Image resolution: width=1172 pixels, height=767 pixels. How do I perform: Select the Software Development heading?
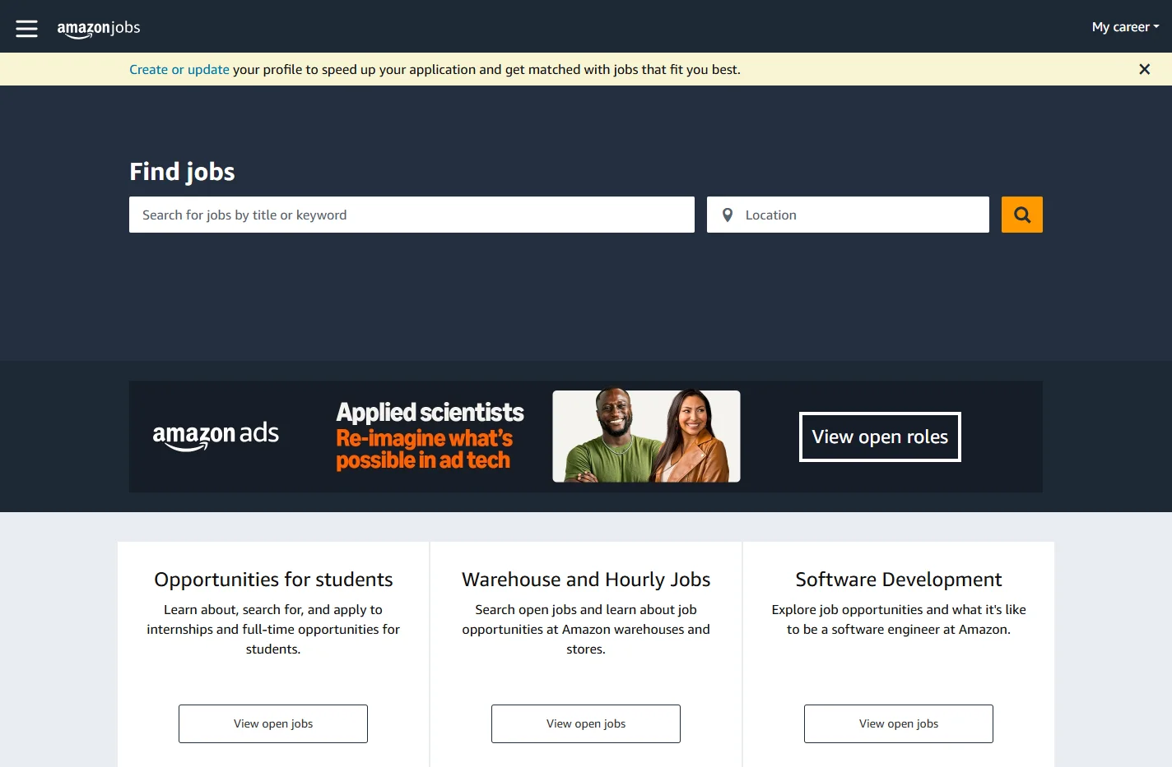tap(899, 580)
